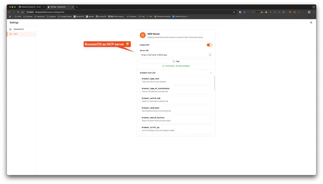Copy the MCP server URL
The image size is (323, 184).
(x=210, y=55)
